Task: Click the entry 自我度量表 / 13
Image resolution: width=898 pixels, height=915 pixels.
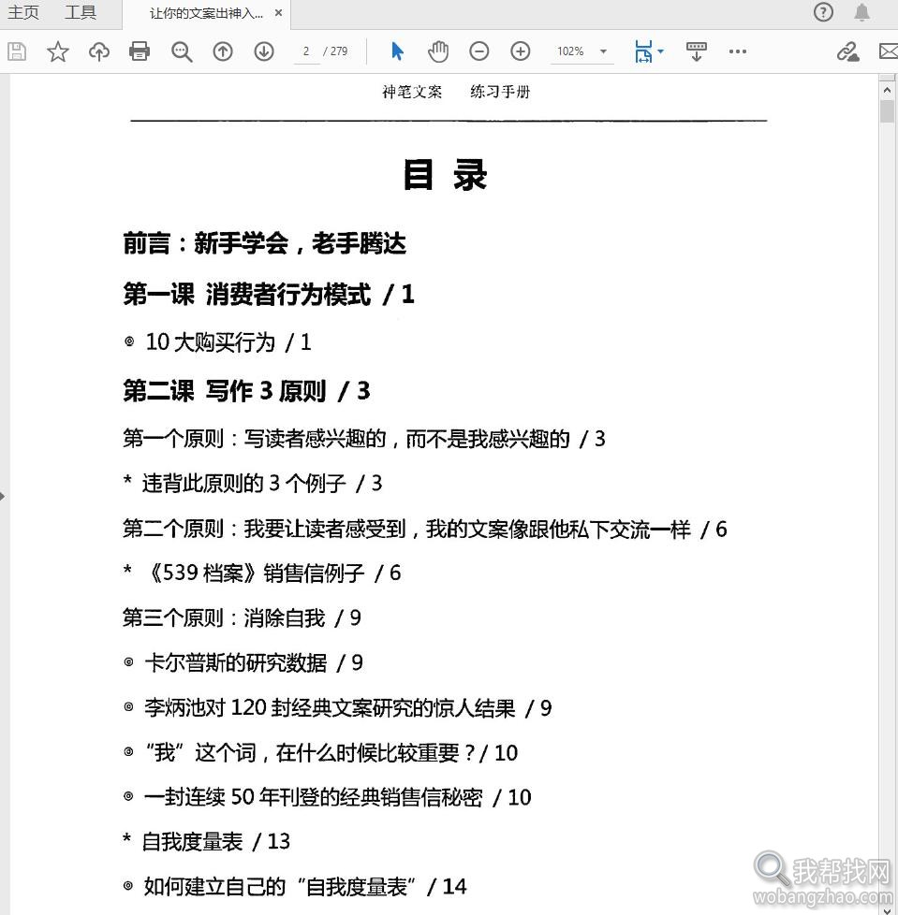Action: point(207,841)
